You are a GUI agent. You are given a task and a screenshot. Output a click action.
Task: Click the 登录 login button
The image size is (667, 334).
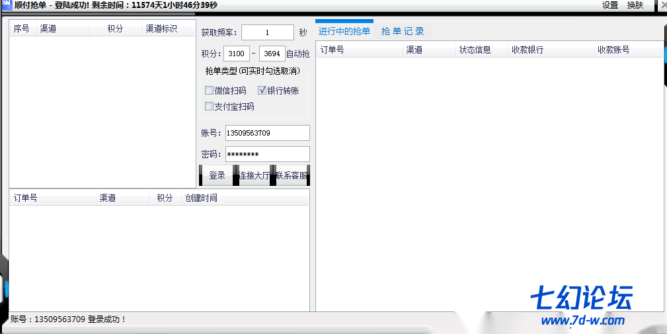coord(217,175)
